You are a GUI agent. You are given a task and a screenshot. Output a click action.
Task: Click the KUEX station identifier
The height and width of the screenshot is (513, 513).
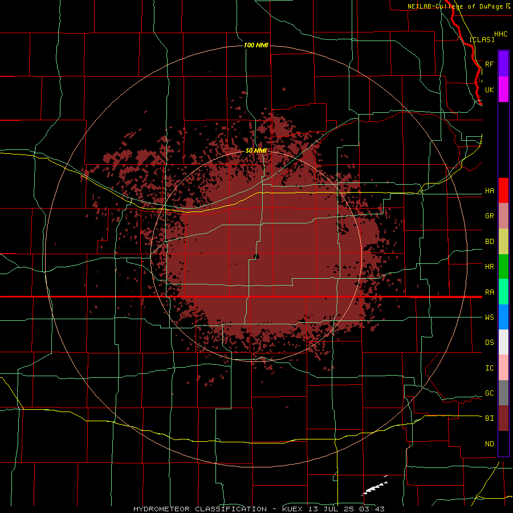pyautogui.click(x=293, y=509)
